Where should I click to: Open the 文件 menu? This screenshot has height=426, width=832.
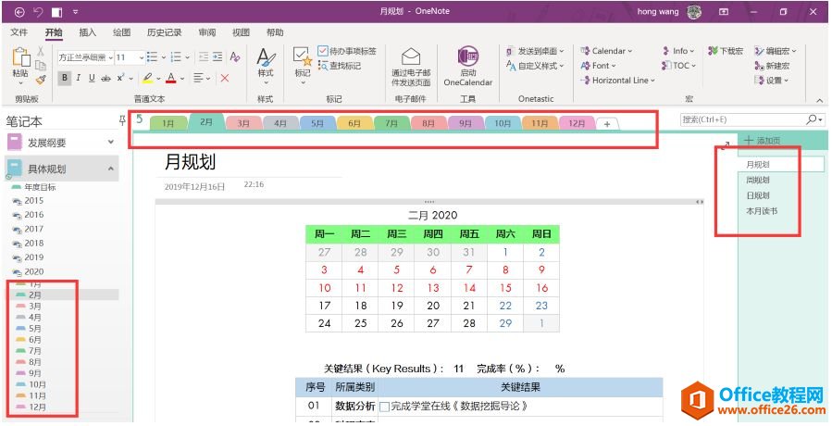pos(19,32)
